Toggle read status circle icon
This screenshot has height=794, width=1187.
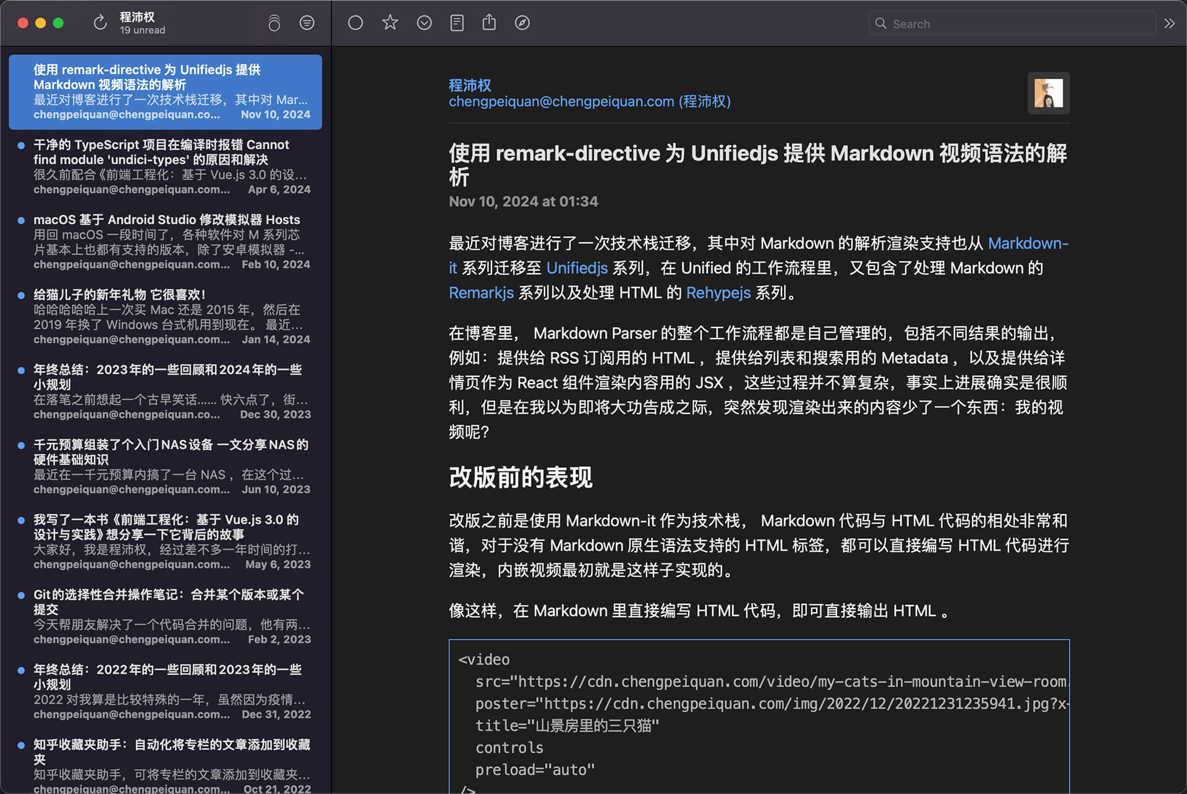point(355,23)
